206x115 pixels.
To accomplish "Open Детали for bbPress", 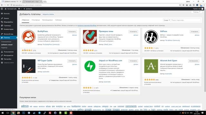I will click(197, 35).
